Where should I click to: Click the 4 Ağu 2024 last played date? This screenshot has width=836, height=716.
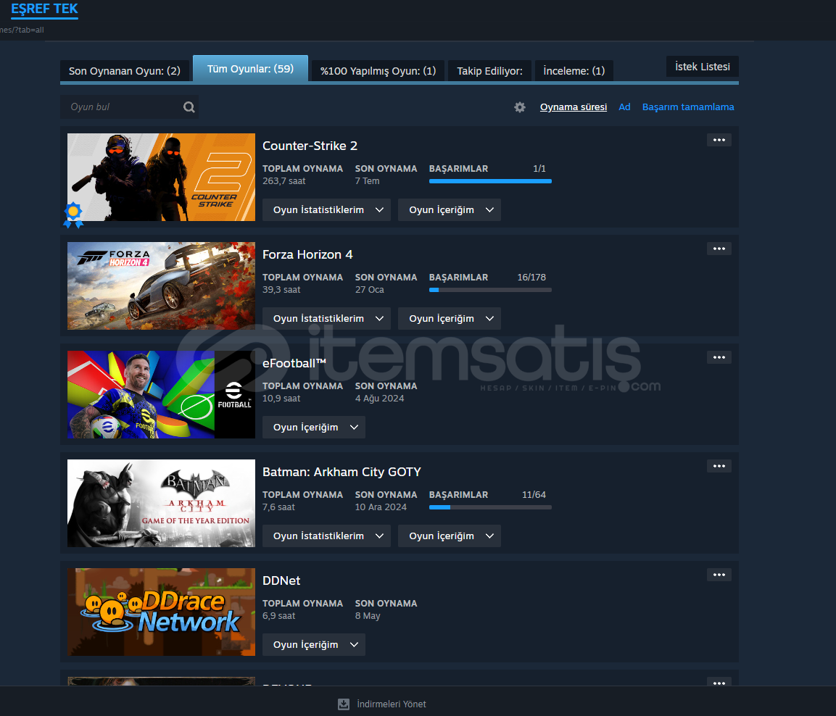380,399
